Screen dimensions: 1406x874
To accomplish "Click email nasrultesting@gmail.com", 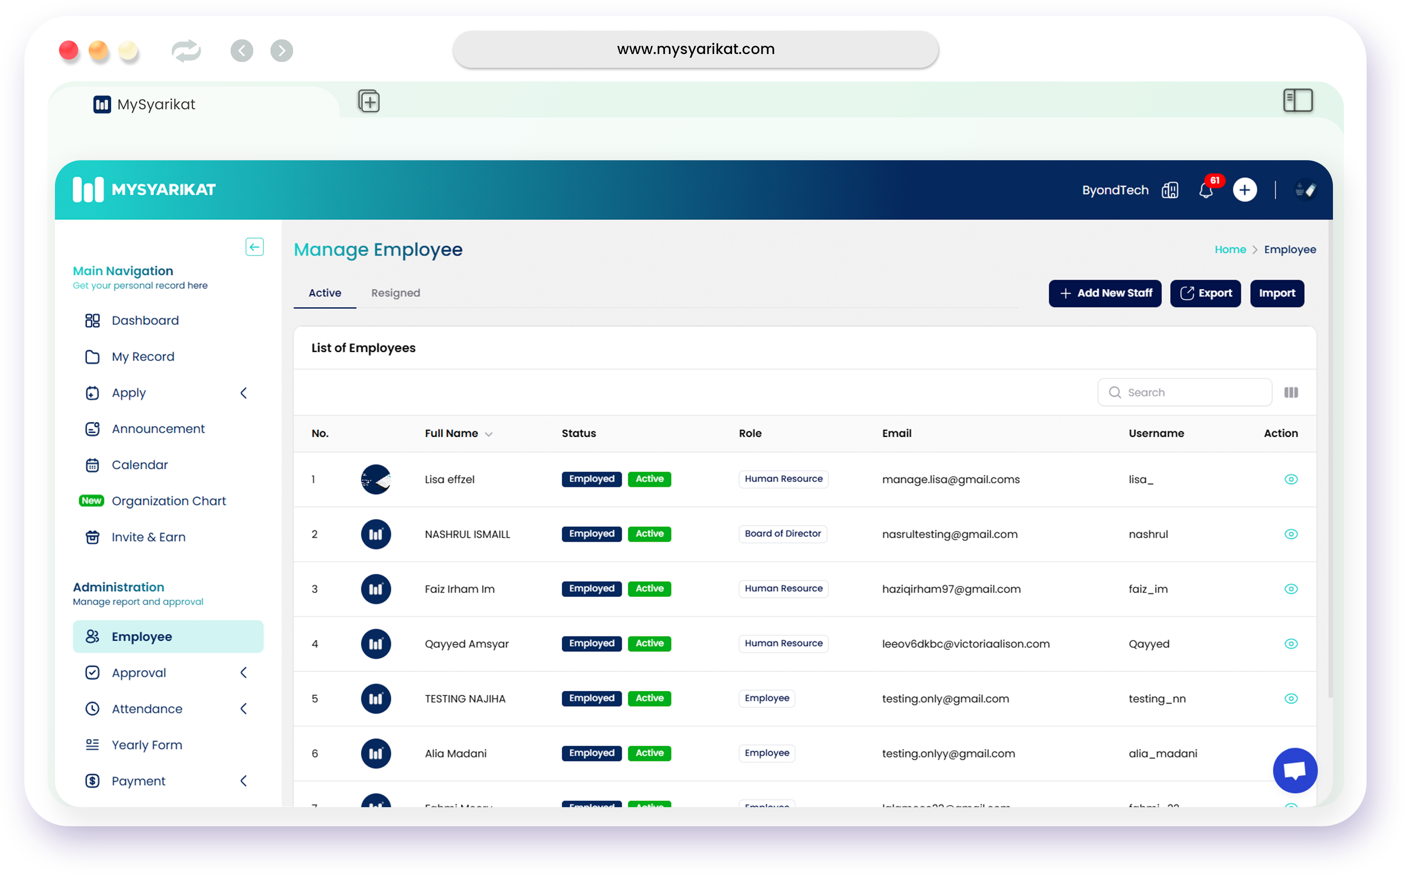I will (x=950, y=535).
